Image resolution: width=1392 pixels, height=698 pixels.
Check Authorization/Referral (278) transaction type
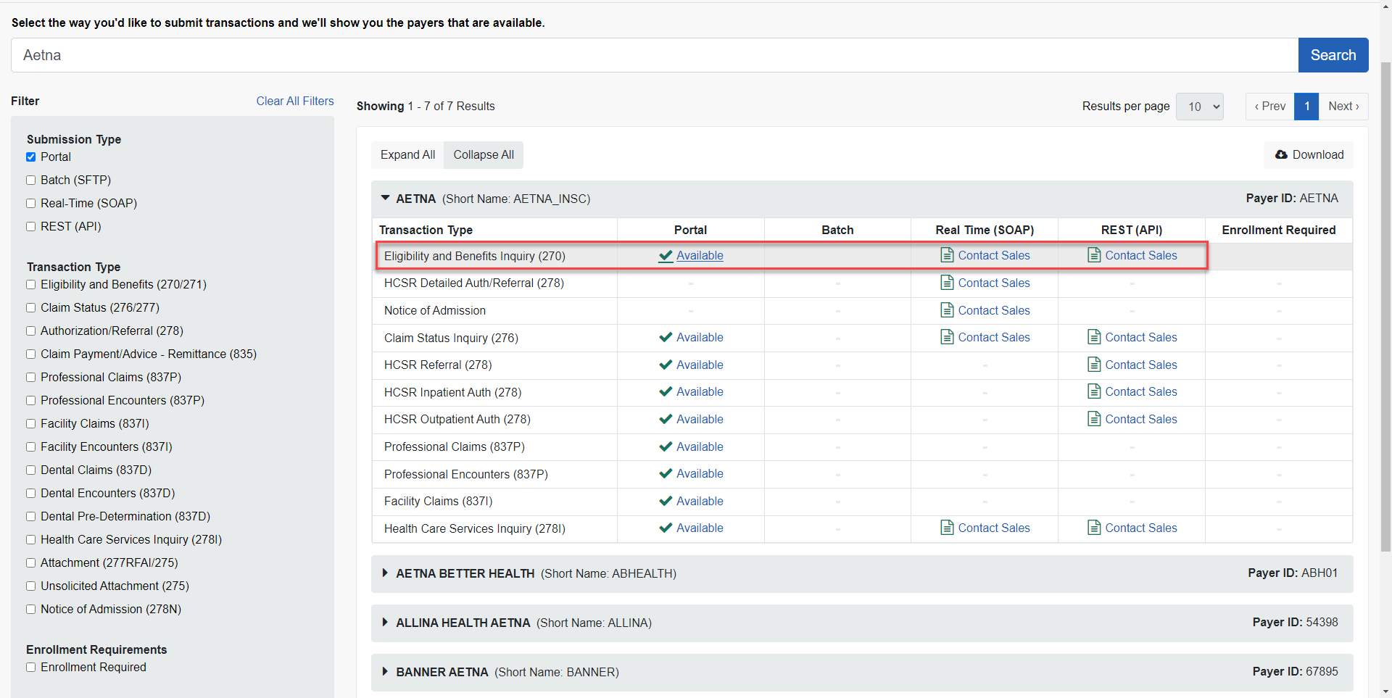point(31,331)
